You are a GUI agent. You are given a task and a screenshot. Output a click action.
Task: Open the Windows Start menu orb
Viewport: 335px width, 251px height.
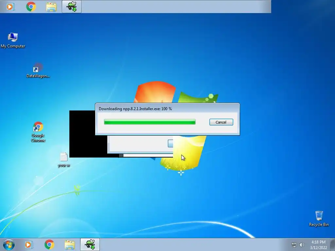tap(9, 244)
